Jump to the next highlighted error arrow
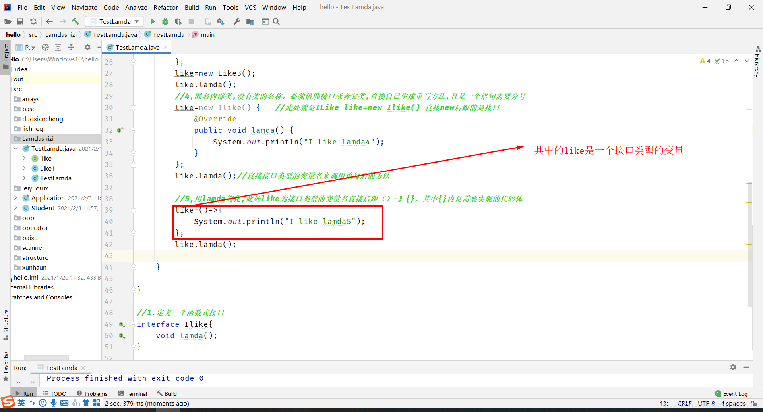 (x=747, y=61)
